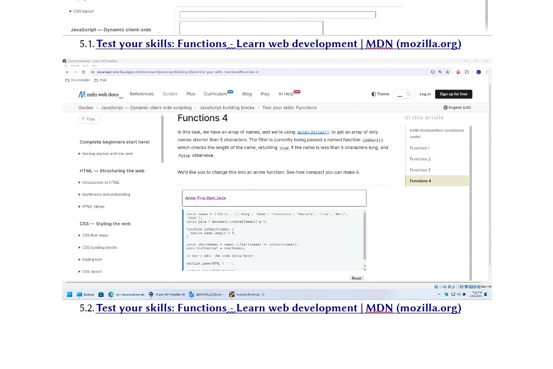Click the browser forward arrow
The width and height of the screenshot is (553, 369).
coord(75,72)
